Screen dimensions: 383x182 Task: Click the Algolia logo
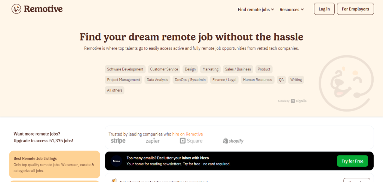click(x=298, y=101)
